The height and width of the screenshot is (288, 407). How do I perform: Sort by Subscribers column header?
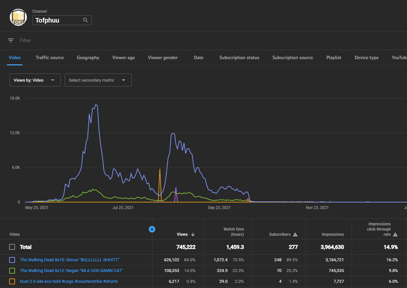280,234
